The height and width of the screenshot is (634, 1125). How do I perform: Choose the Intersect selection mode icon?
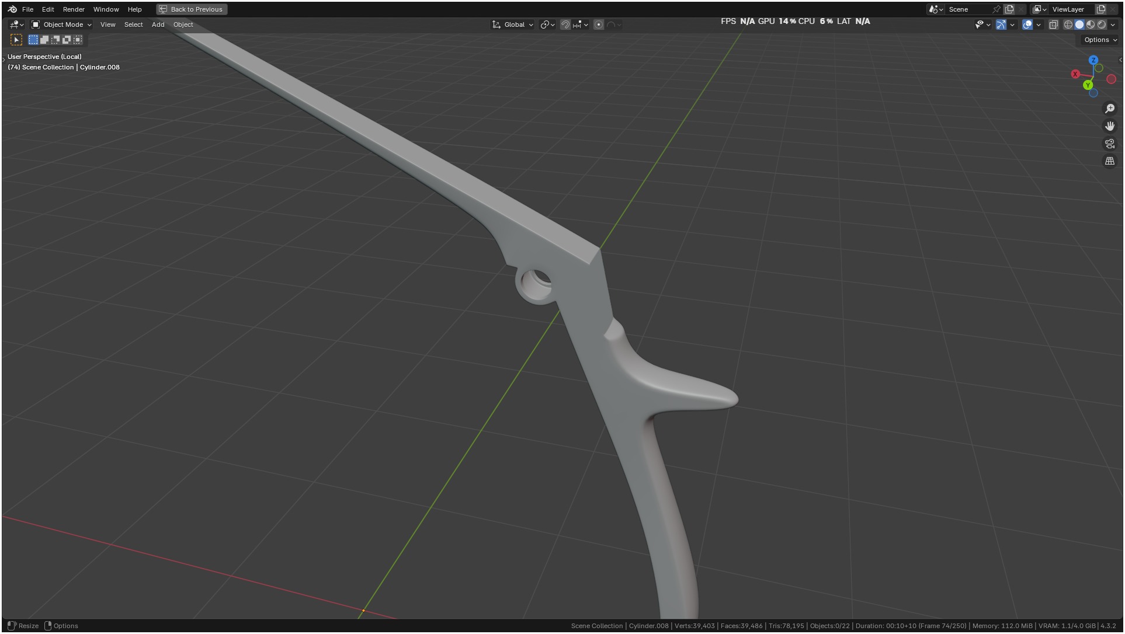click(x=78, y=40)
